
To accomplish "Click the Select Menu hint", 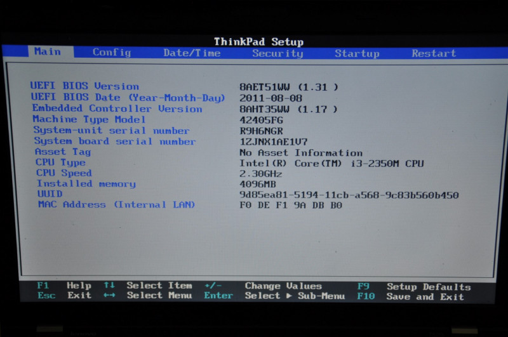I will (159, 295).
